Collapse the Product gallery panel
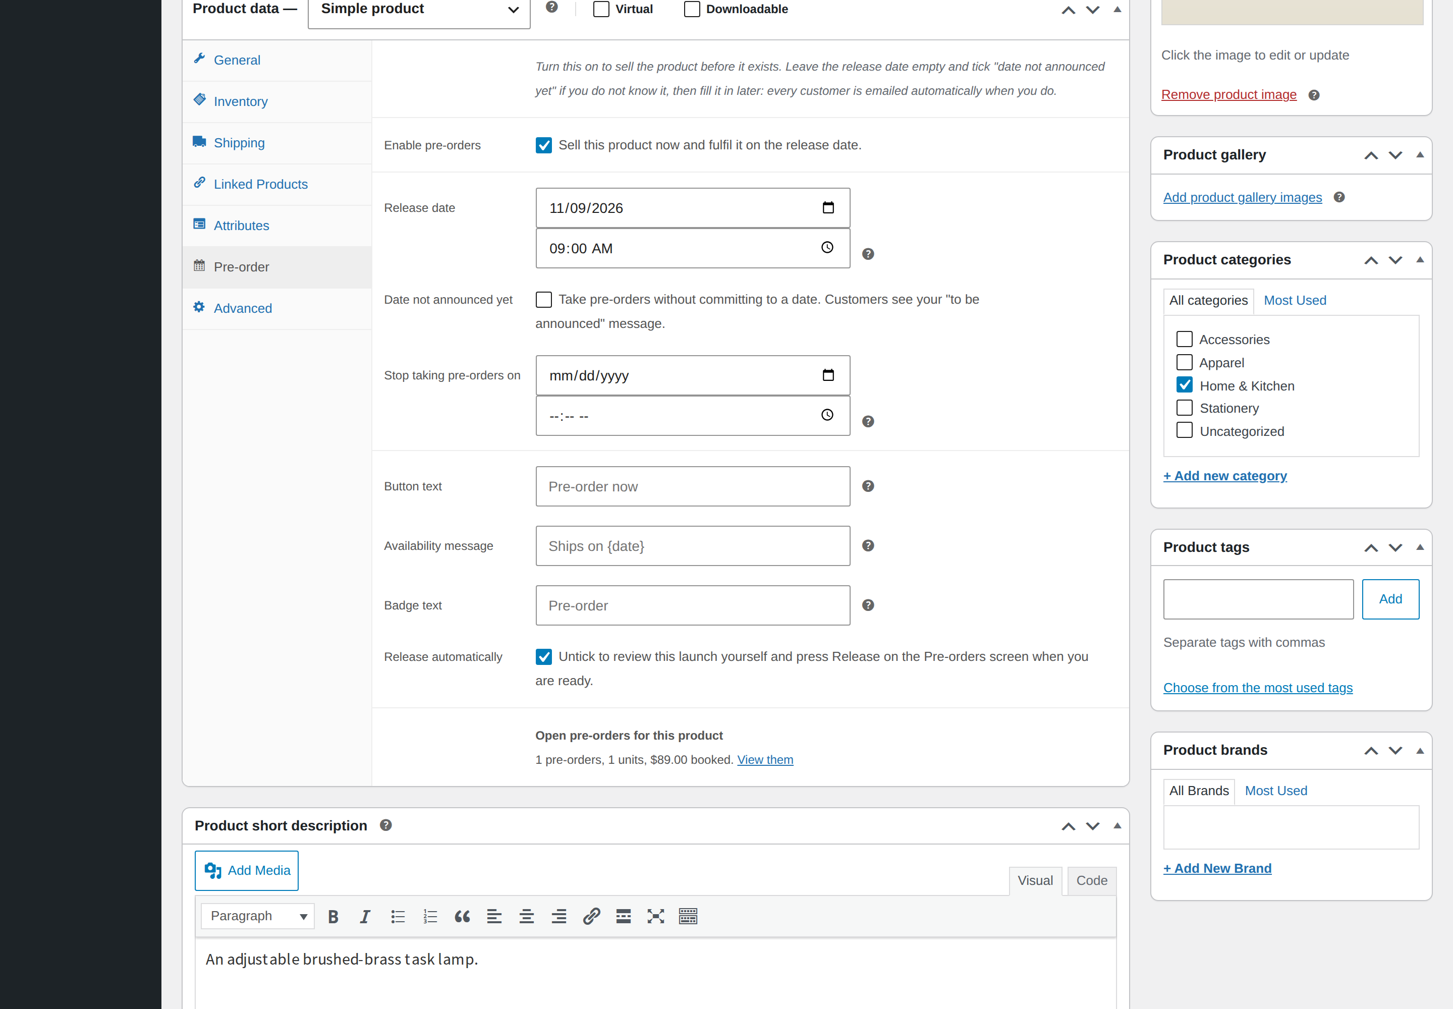1453x1009 pixels. pos(1420,155)
